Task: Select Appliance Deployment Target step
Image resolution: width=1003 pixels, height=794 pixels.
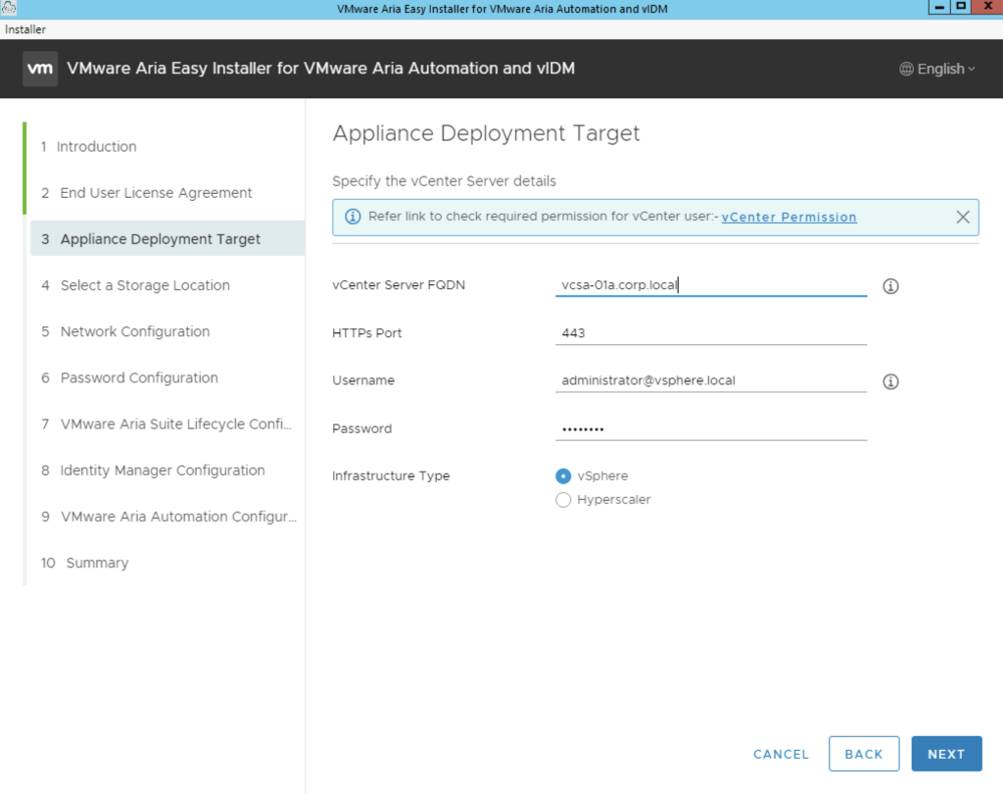Action: [x=167, y=239]
